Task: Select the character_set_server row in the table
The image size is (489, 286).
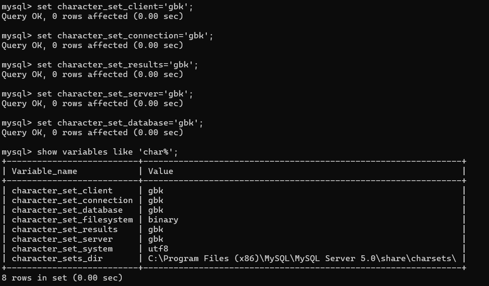Action: [62, 239]
